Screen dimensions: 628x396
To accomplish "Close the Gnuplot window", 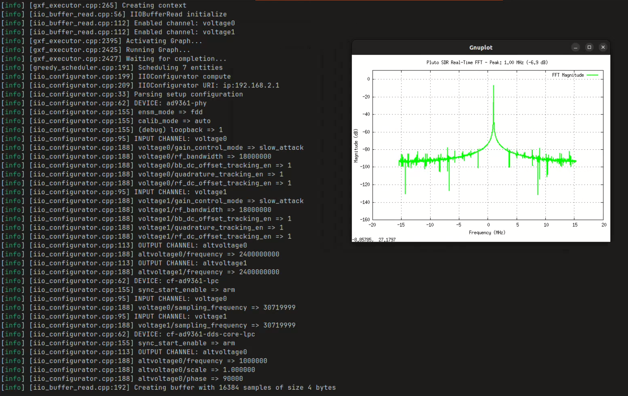I will click(603, 47).
